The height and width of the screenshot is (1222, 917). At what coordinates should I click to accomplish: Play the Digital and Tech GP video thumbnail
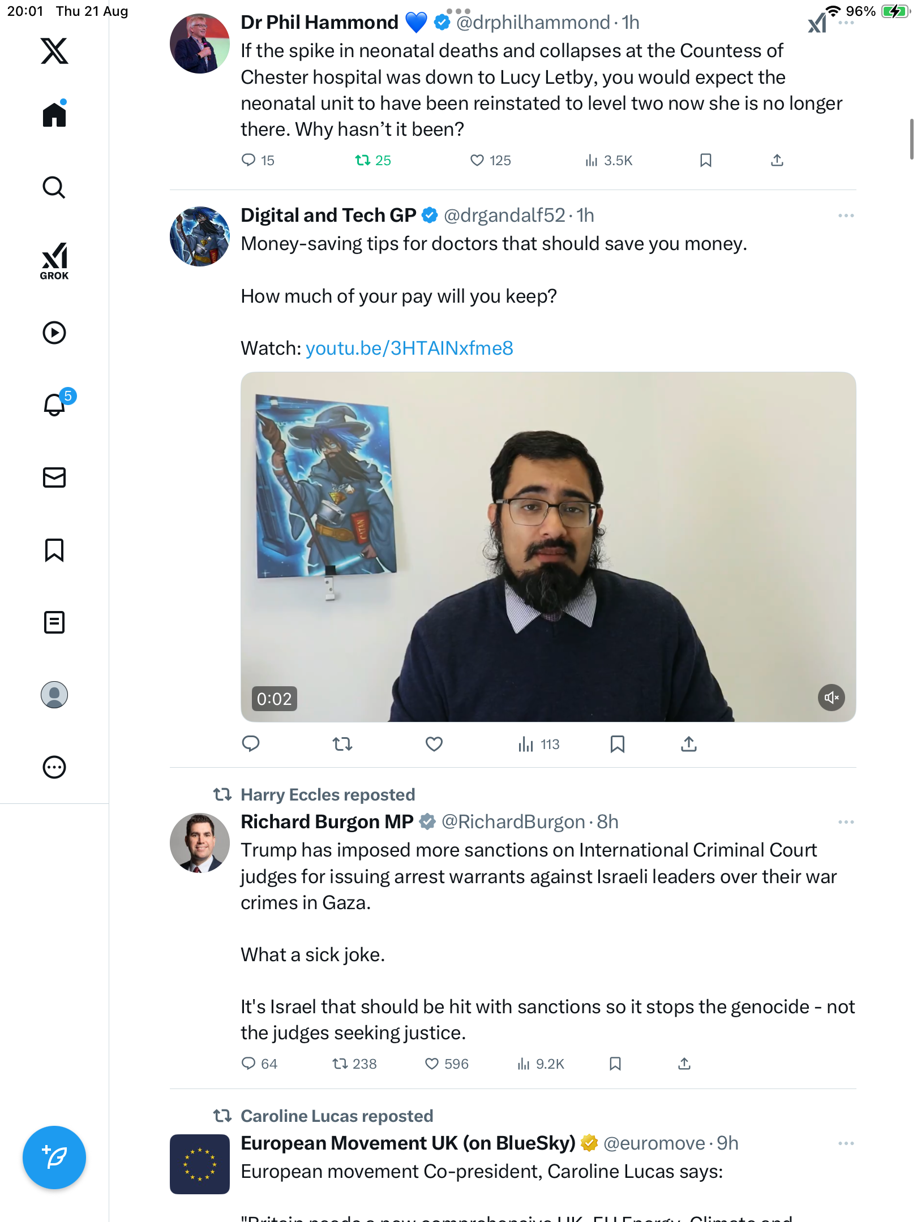click(x=548, y=547)
